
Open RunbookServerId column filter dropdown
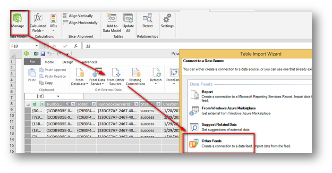136,104
